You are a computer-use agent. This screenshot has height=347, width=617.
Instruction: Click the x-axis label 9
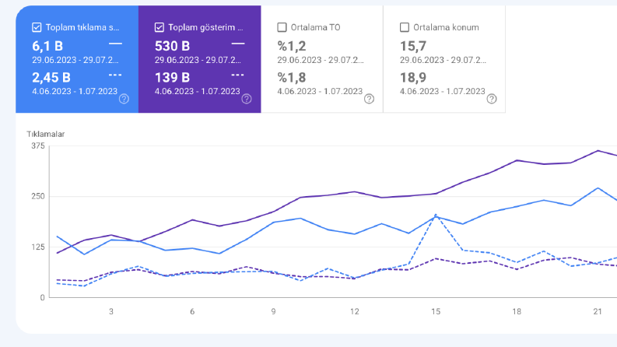273,311
